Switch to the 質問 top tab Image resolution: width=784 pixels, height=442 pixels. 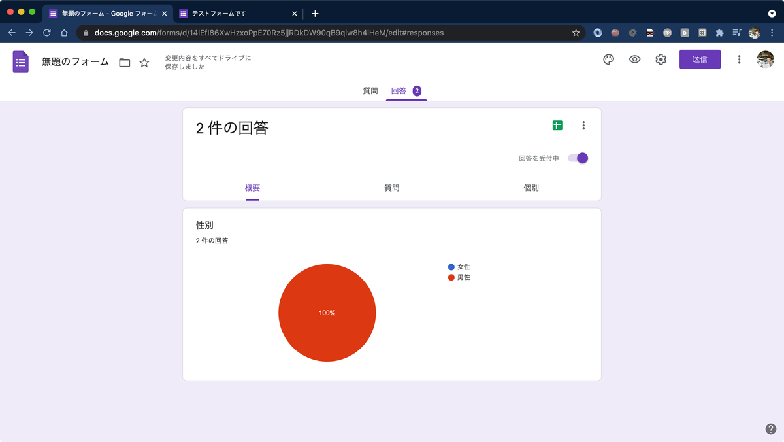[x=370, y=91]
